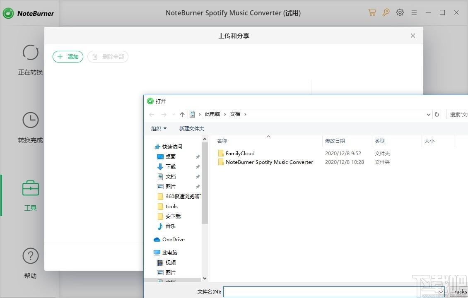Open settings via the gear icon
The image size is (468, 298).
pos(400,12)
